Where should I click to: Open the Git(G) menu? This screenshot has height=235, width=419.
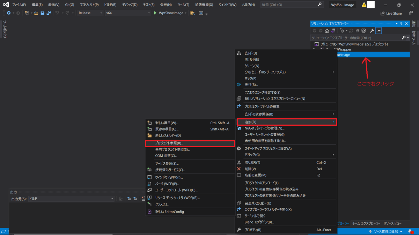[x=70, y=5]
